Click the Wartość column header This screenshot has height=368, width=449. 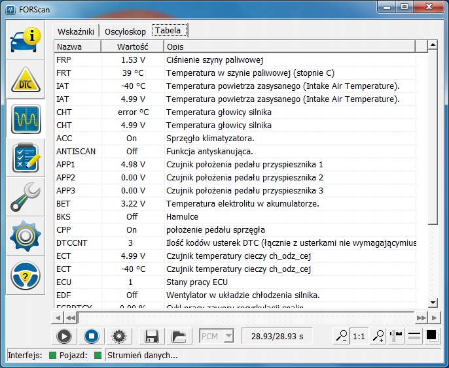132,47
